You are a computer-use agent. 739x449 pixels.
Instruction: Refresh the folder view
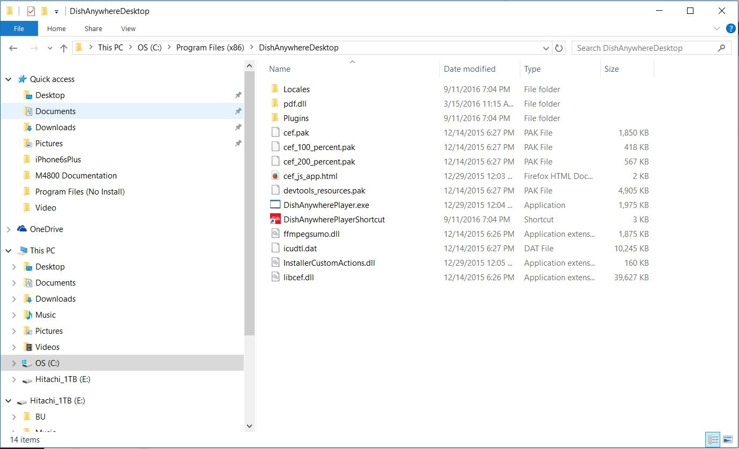click(x=559, y=48)
